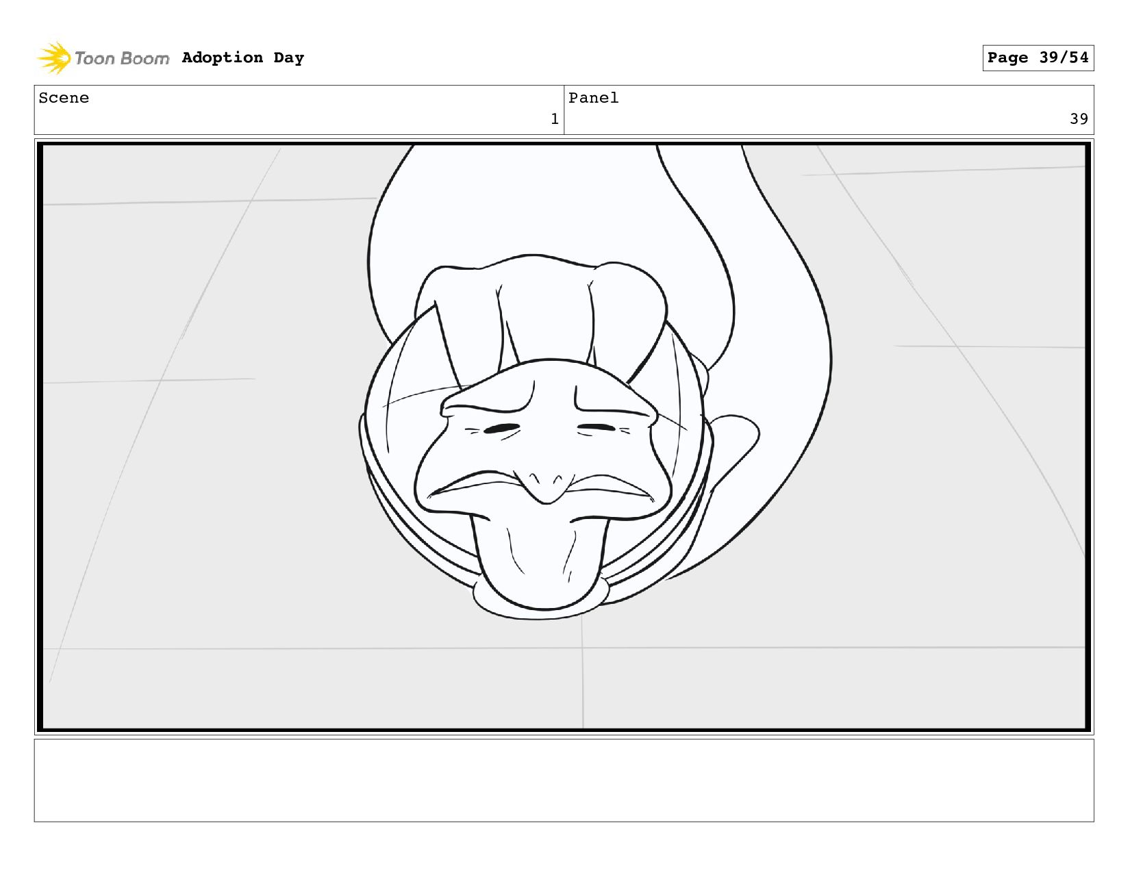Click the scene number '1'

click(555, 119)
